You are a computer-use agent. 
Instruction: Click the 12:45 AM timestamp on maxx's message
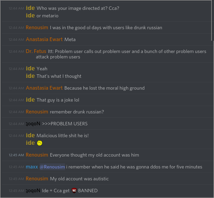(16, 167)
